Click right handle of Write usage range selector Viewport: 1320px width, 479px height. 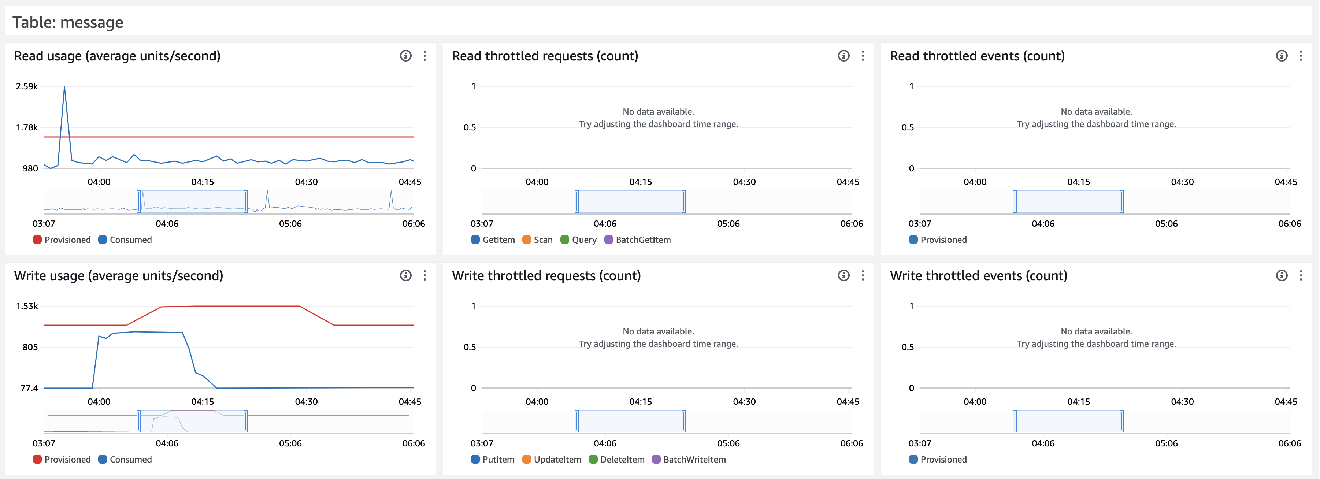click(246, 421)
